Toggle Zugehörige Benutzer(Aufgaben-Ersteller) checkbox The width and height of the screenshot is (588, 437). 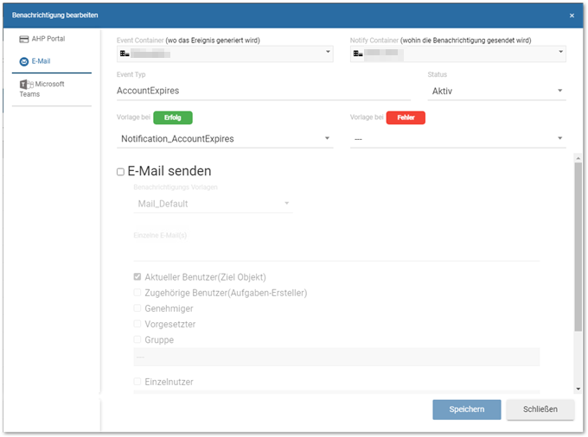point(137,293)
